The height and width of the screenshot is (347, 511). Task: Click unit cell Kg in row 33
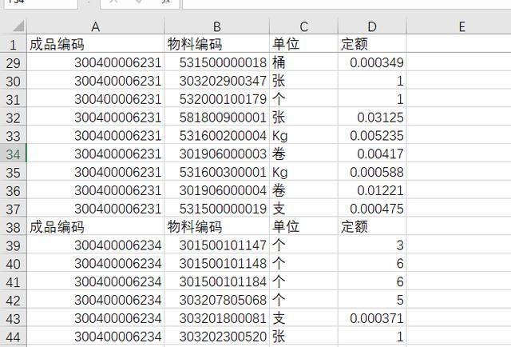(x=303, y=135)
